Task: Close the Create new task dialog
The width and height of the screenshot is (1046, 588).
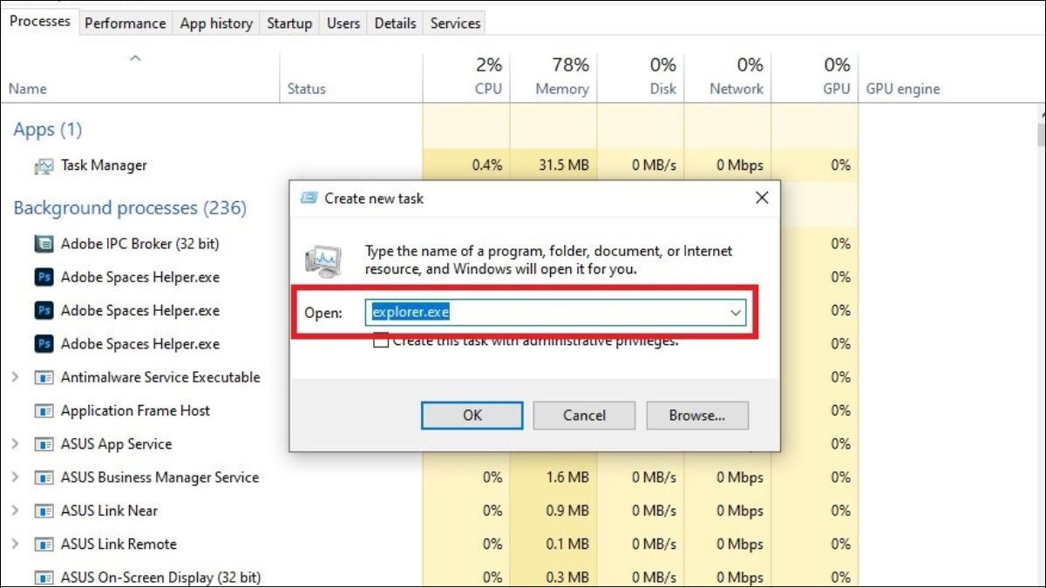Action: [x=761, y=198]
